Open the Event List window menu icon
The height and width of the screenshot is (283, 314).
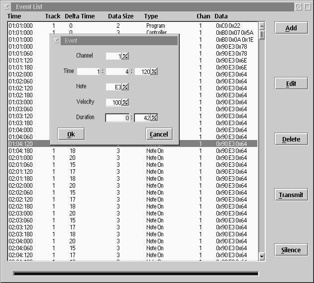[x=6, y=7]
